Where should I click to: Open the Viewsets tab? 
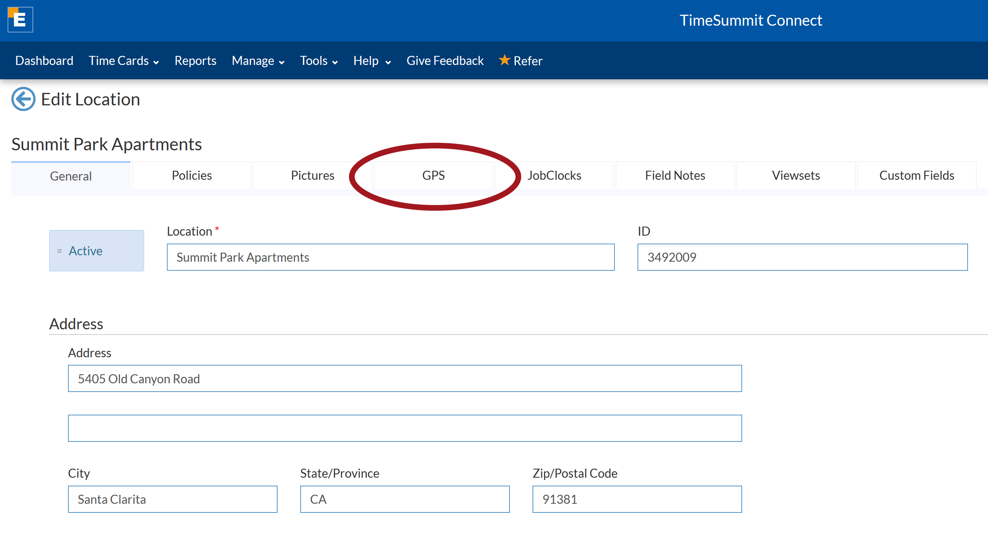[x=796, y=175]
